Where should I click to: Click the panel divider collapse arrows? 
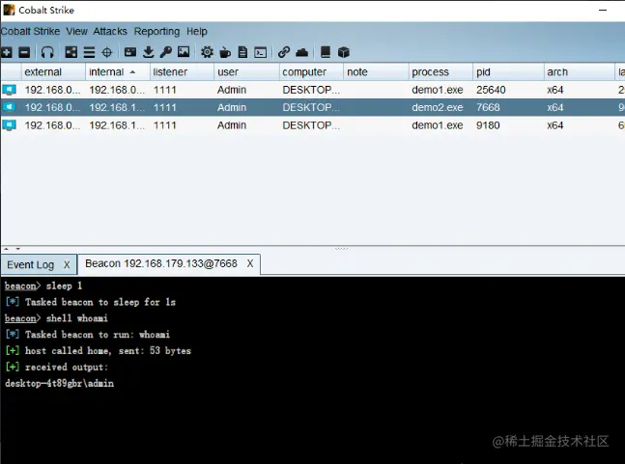point(13,249)
